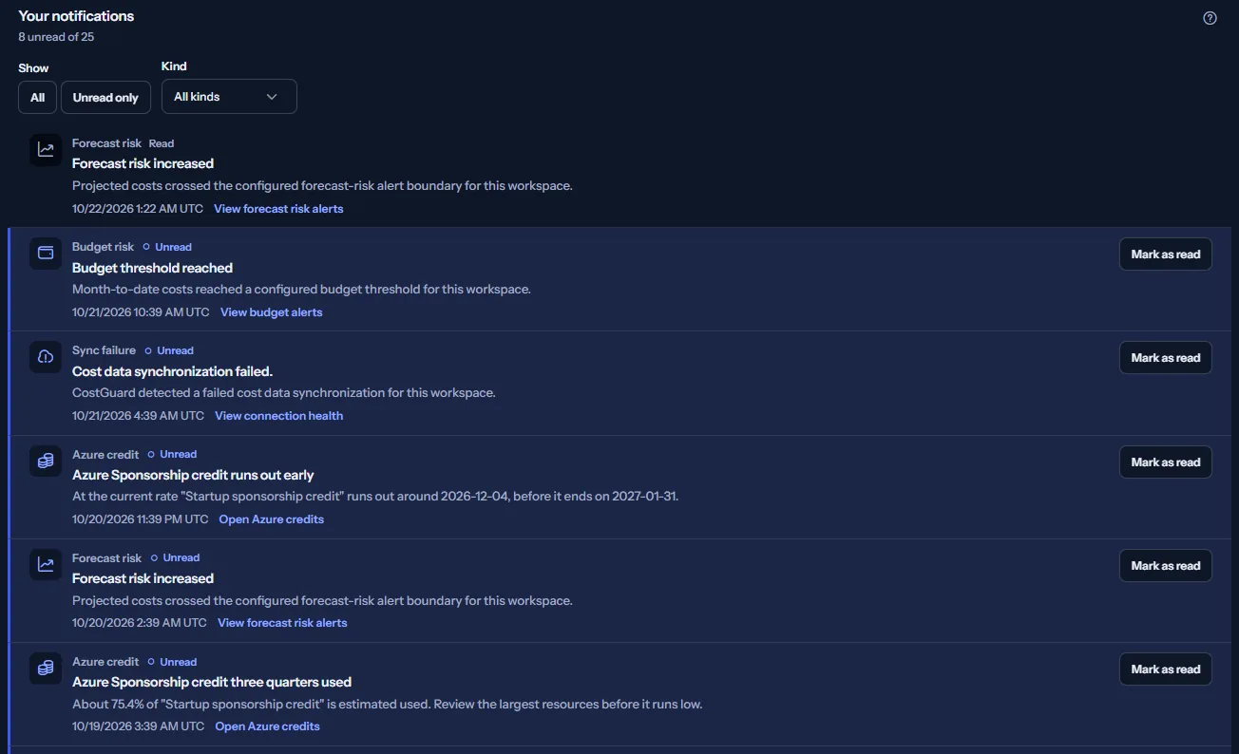This screenshot has width=1239, height=754.
Task: Click the Unread badge on Budget risk
Action: (x=167, y=247)
